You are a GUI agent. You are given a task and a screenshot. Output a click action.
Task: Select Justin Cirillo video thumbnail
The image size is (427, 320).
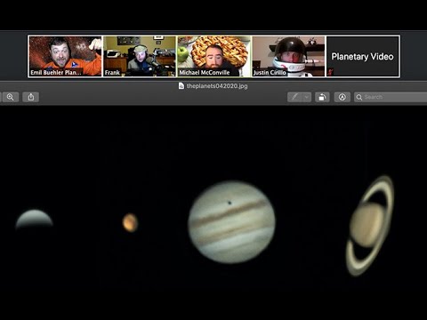click(288, 56)
